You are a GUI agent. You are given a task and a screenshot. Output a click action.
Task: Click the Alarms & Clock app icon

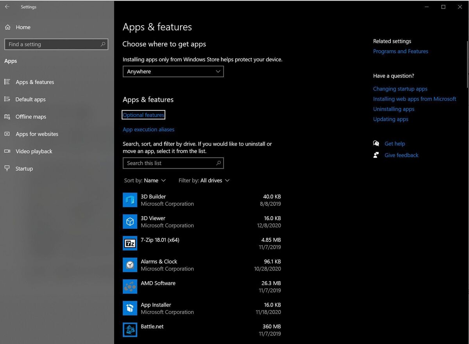coord(130,265)
